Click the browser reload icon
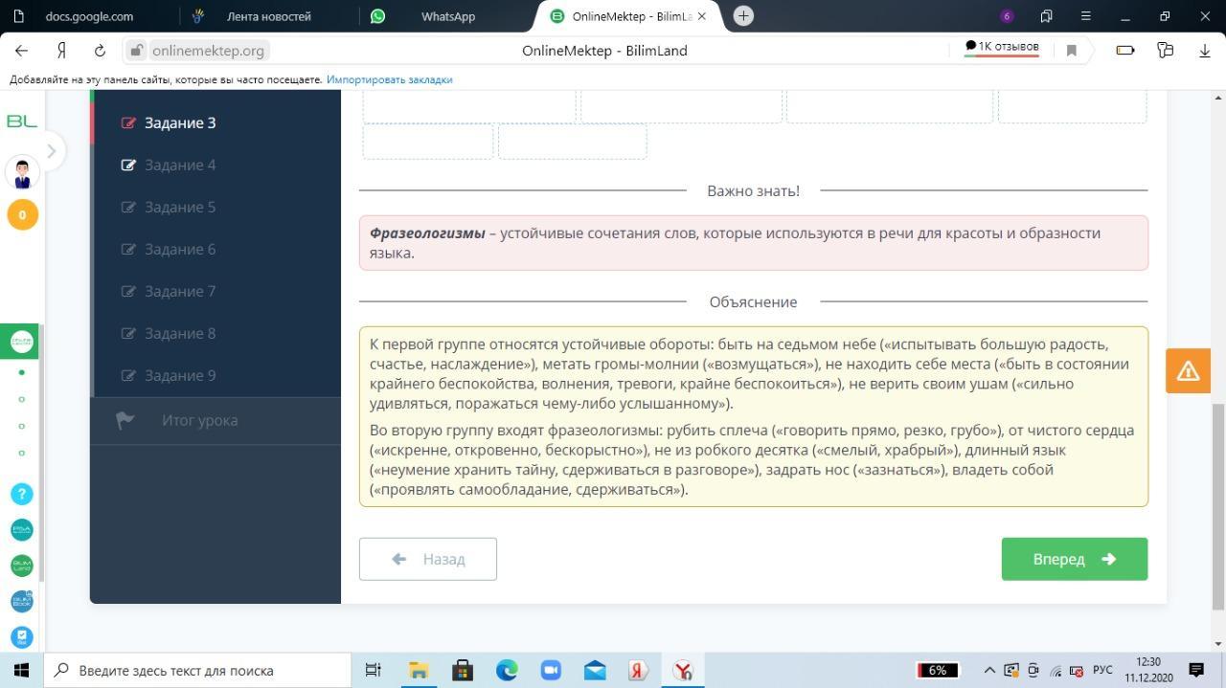 point(100,51)
